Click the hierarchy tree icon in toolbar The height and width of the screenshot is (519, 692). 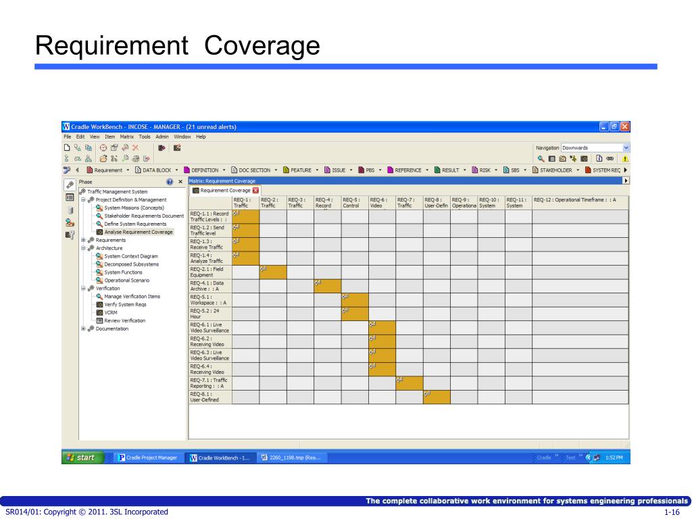[89, 158]
